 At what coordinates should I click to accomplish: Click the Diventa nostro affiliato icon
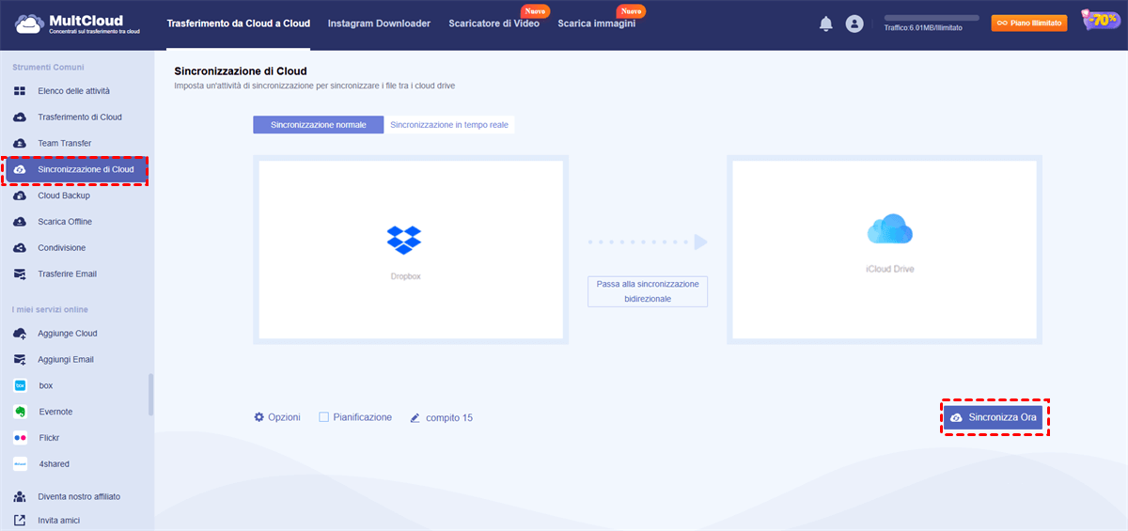coord(20,496)
